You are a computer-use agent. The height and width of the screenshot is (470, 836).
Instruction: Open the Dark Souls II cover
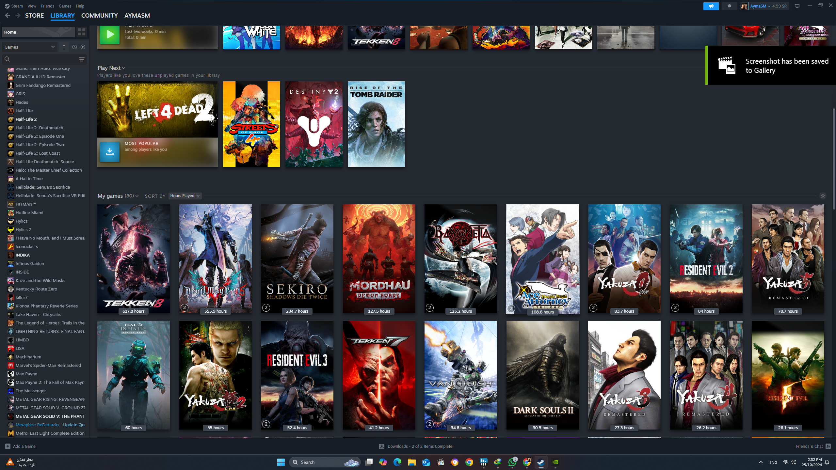point(542,375)
